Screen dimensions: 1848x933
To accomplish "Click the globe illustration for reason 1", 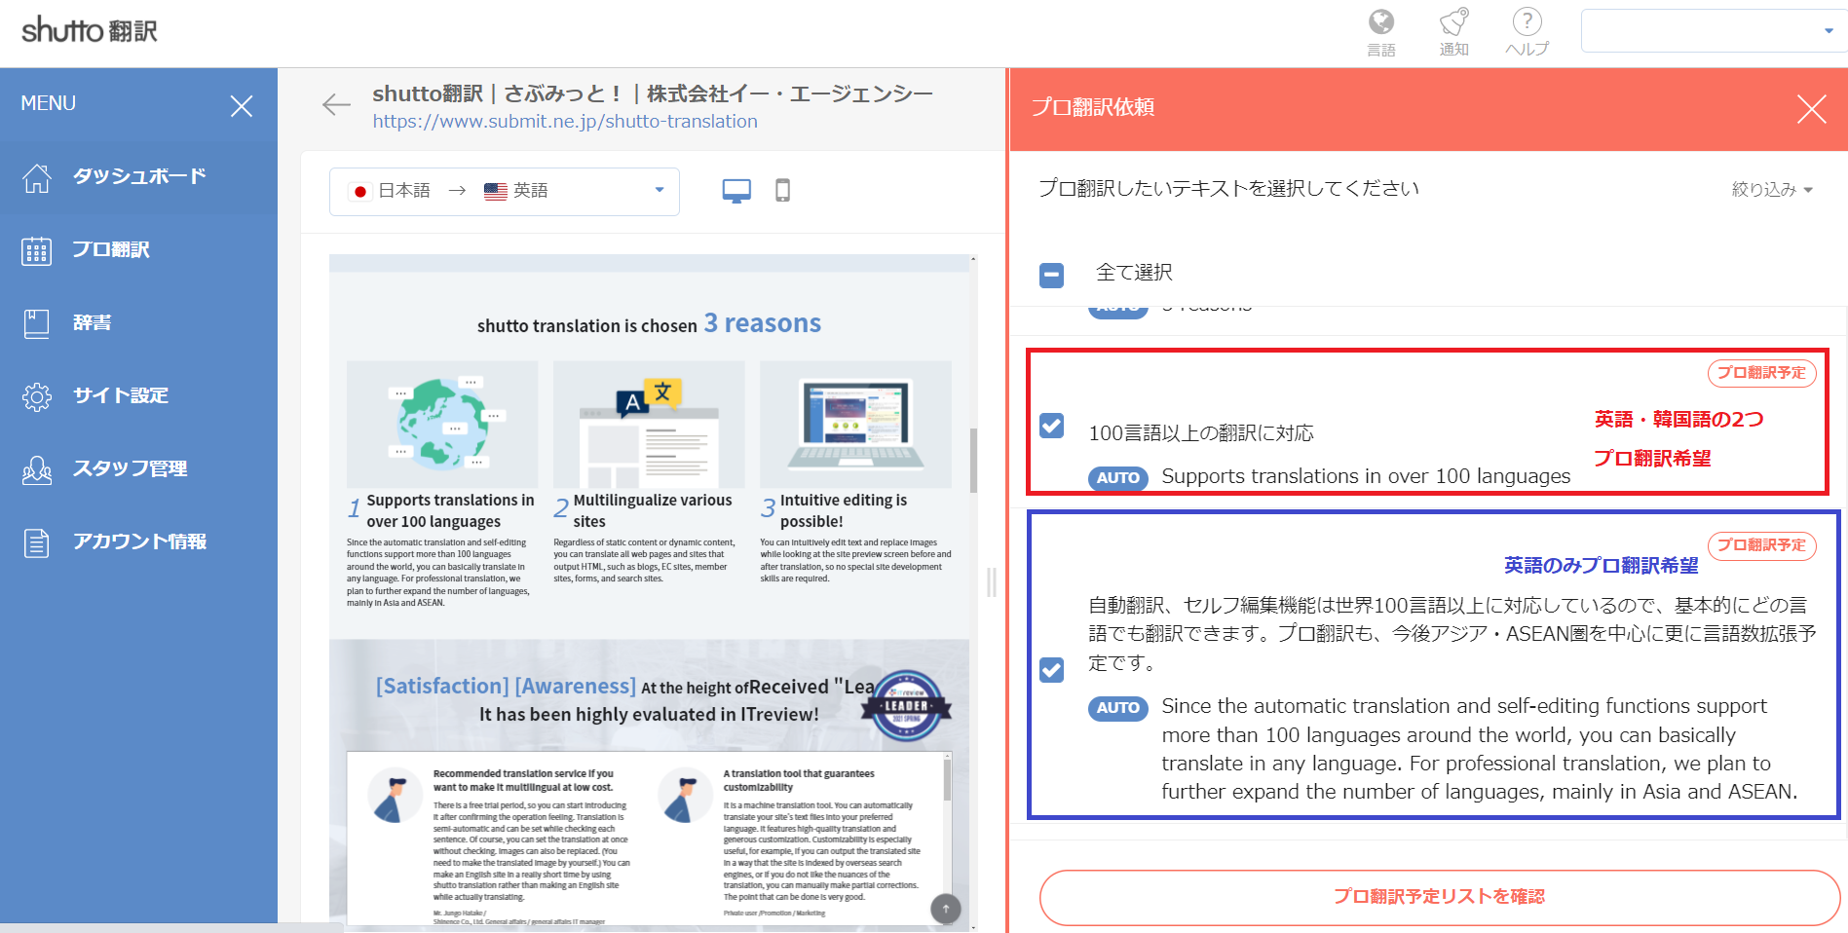I will pyautogui.click(x=442, y=425).
